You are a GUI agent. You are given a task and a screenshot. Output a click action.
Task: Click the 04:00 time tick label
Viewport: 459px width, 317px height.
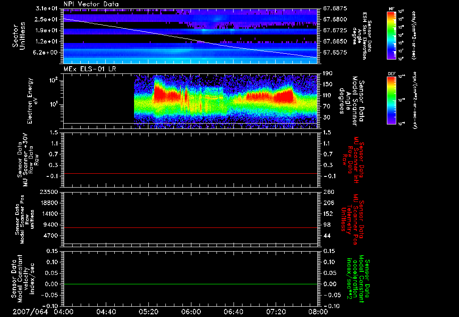64,312
